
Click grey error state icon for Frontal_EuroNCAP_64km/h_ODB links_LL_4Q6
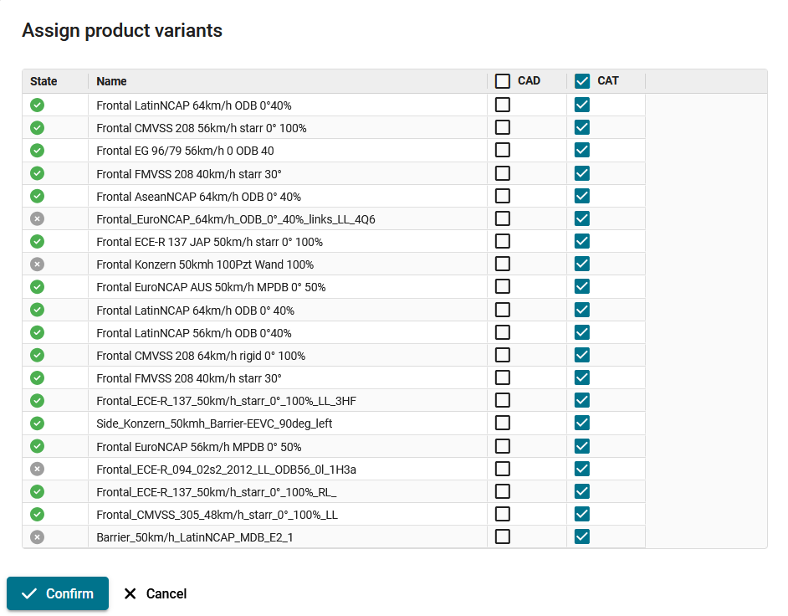click(37, 218)
